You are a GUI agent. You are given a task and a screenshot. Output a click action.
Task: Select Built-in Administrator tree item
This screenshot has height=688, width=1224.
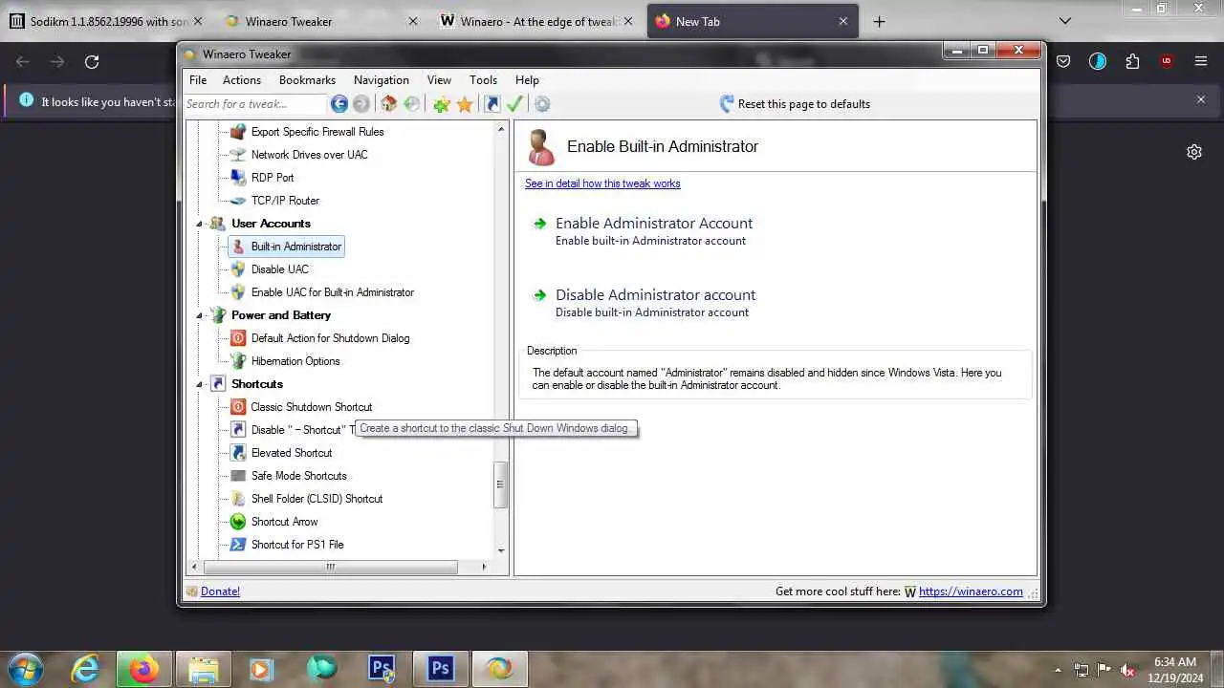coord(295,247)
